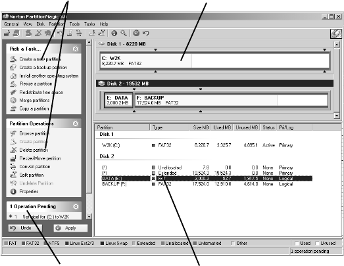344x266 pixels.
Task: Click the Apply button
Action: click(70, 228)
